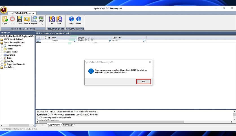
Task: Save a recovery snapshot
Action: pyautogui.click(x=59, y=20)
